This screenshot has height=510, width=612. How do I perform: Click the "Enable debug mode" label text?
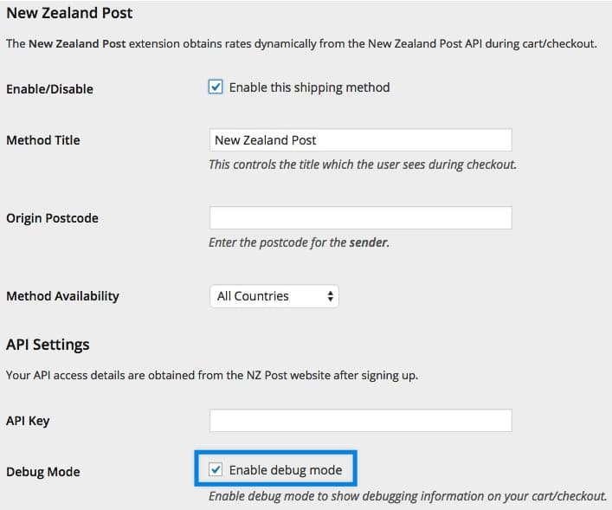pyautogui.click(x=285, y=470)
